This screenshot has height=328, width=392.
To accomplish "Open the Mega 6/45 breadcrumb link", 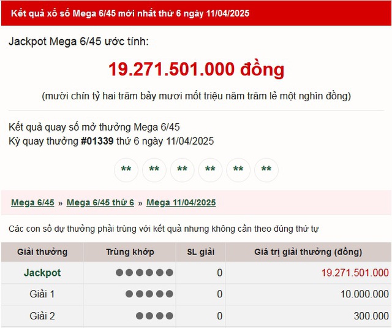I will 32,202.
